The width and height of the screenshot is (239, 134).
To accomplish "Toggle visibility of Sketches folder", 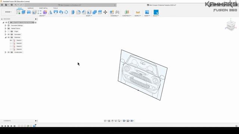I will point(9,37).
